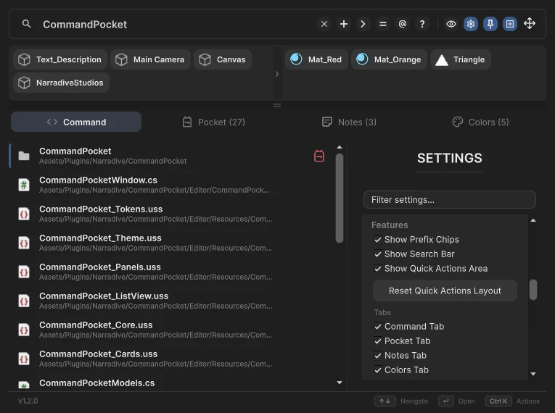Click the question mark help chip
Image resolution: width=555 pixels, height=413 pixels.
pyautogui.click(x=422, y=24)
